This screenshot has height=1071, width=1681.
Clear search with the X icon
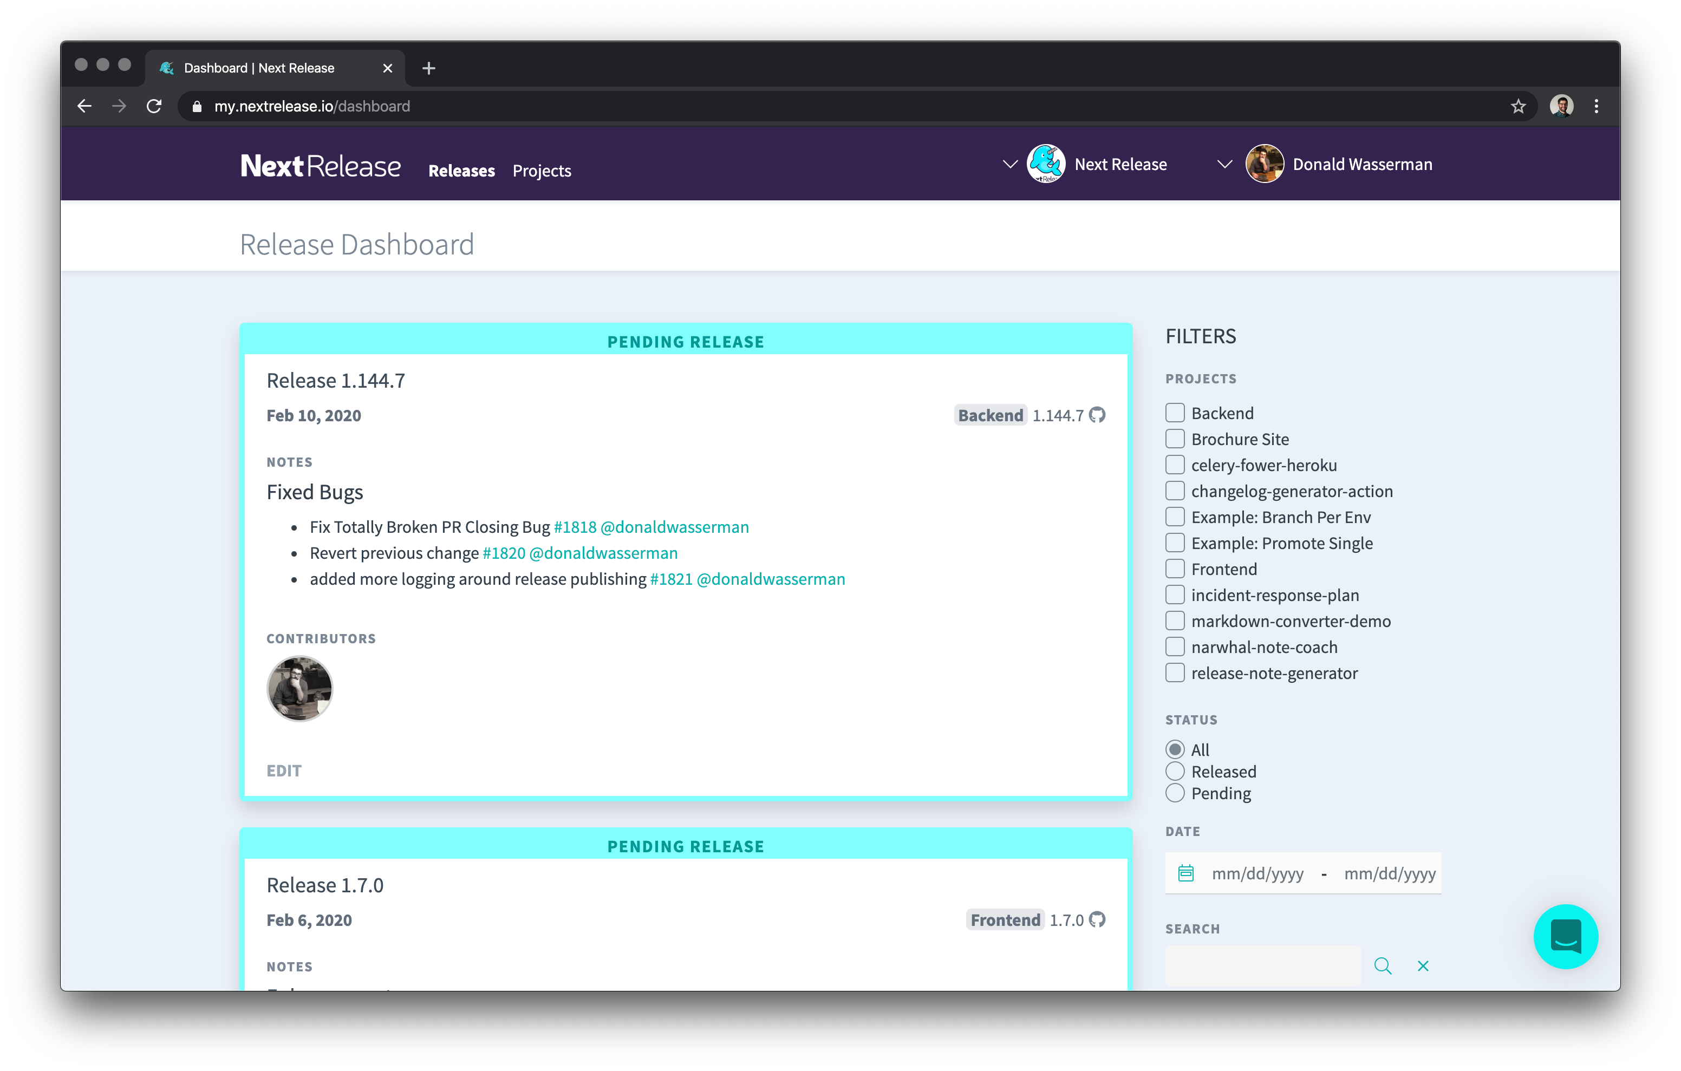point(1423,966)
